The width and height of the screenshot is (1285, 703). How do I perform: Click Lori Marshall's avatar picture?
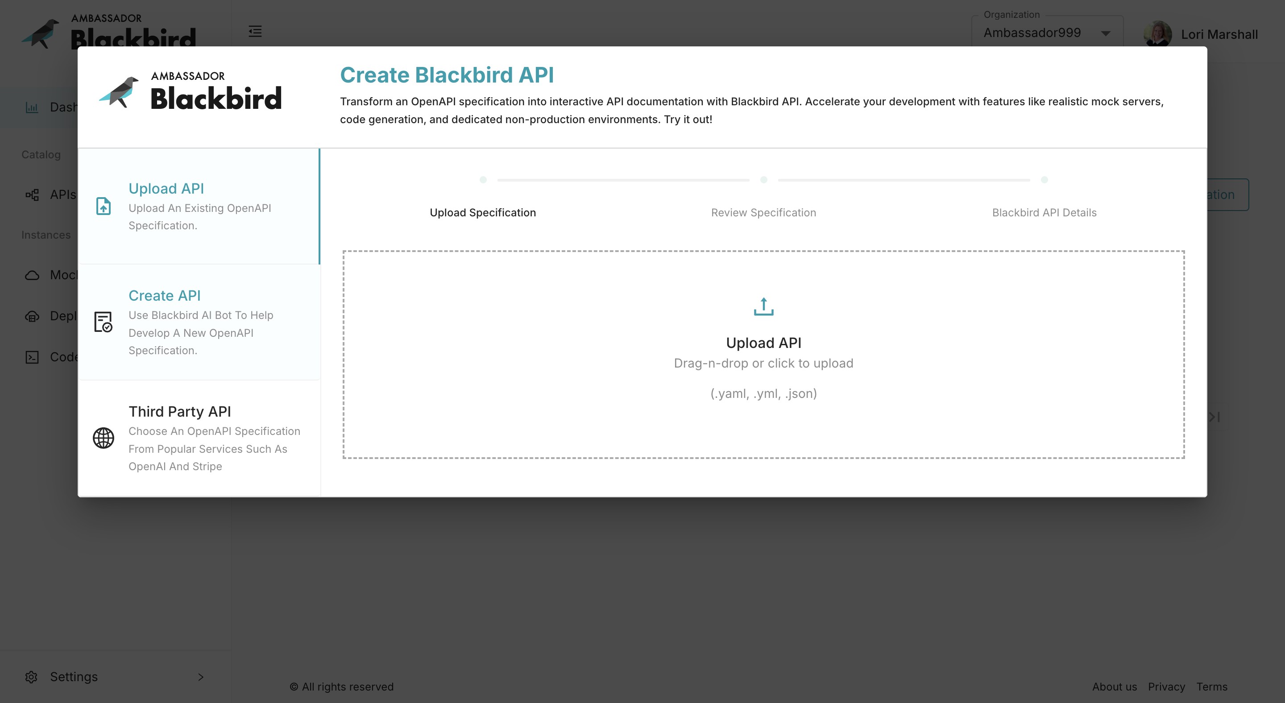tap(1157, 34)
